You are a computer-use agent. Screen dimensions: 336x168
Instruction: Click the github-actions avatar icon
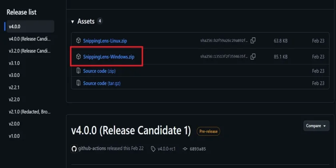coord(74,149)
